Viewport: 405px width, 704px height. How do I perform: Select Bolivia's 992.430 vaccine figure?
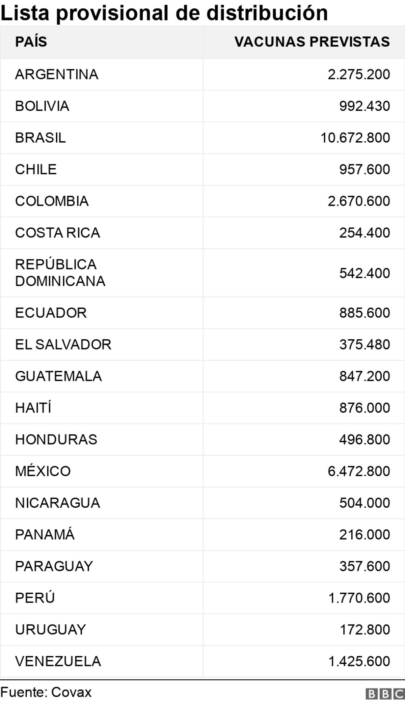365,106
